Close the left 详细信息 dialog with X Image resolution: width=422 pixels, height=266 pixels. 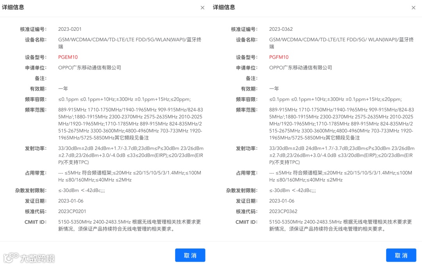point(202,8)
